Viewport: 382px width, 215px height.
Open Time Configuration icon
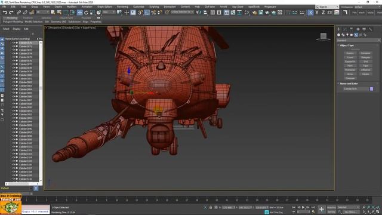click(313, 212)
